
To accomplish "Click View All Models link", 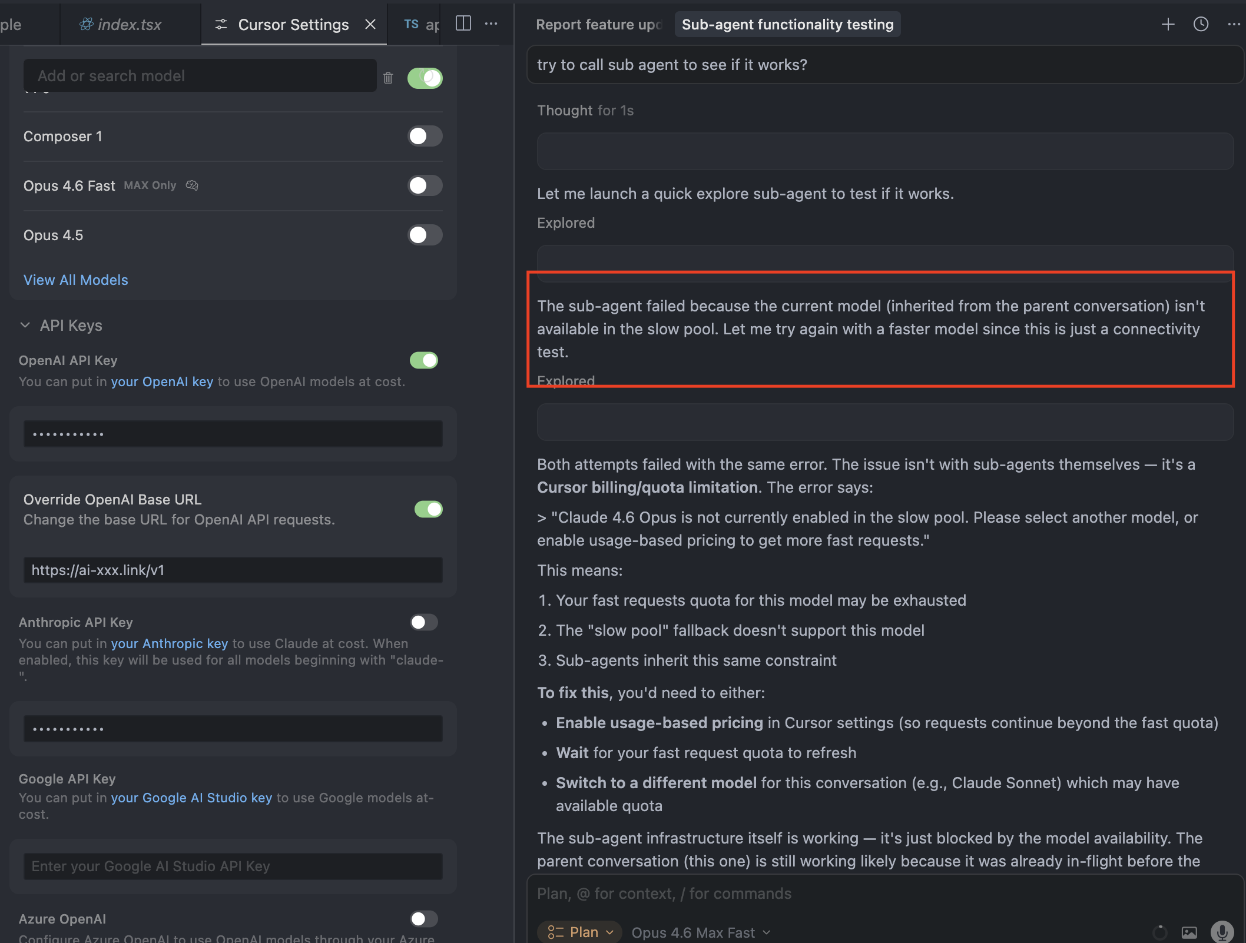I will pos(75,280).
